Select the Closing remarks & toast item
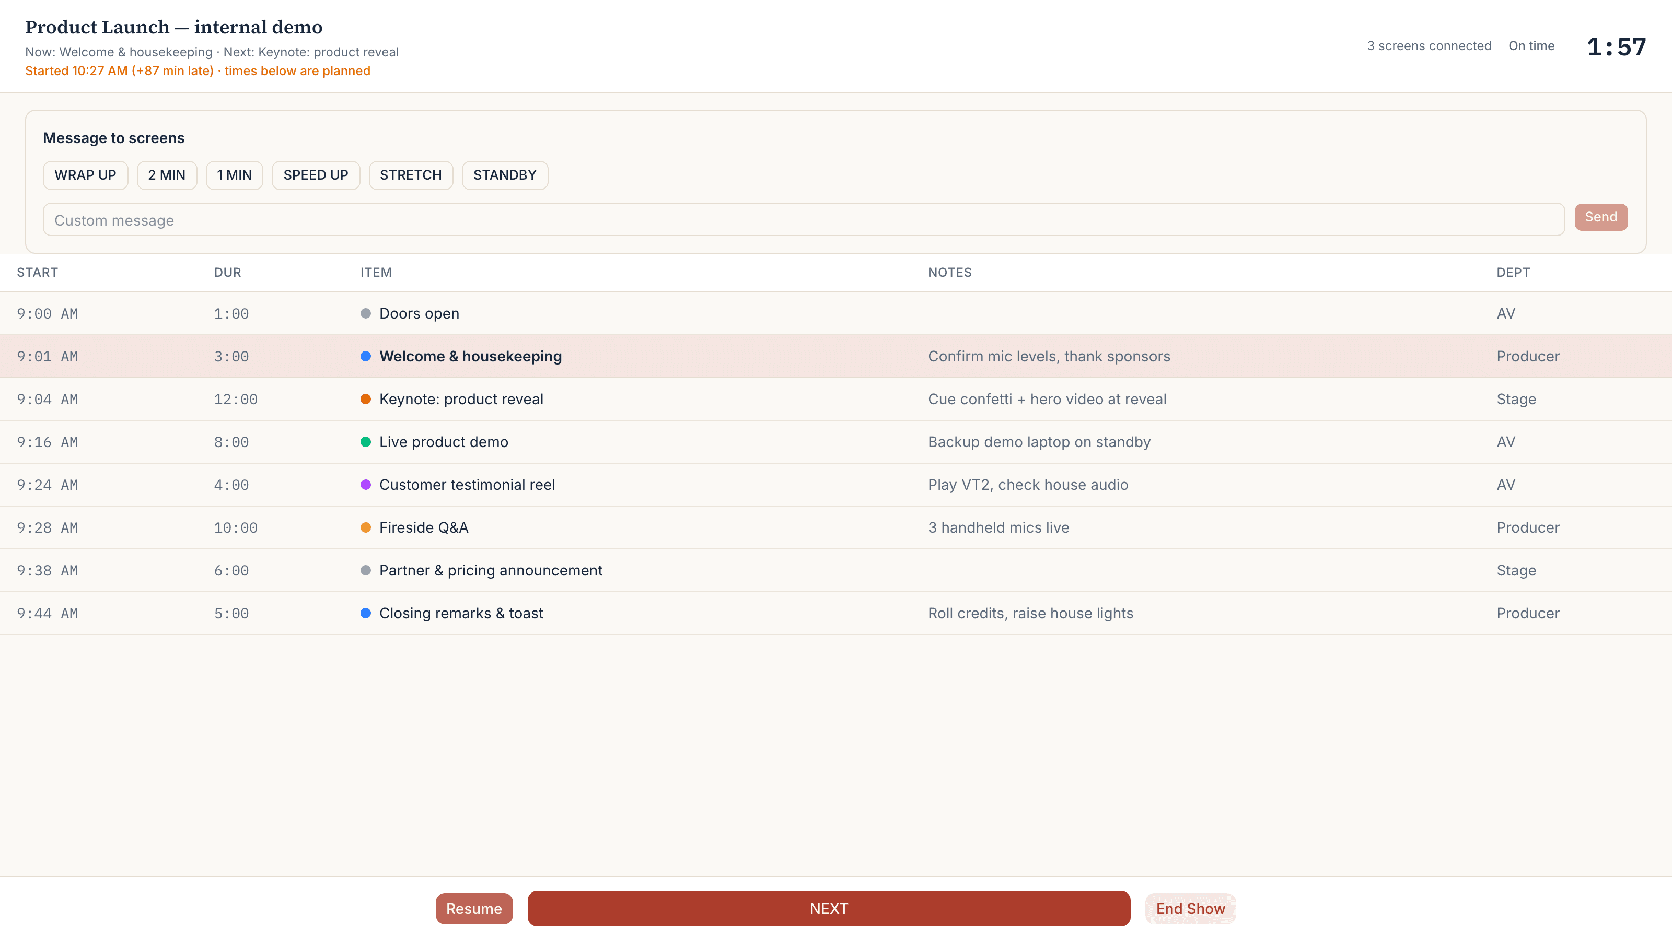Screen dimensions: 1672x940 pos(461,613)
